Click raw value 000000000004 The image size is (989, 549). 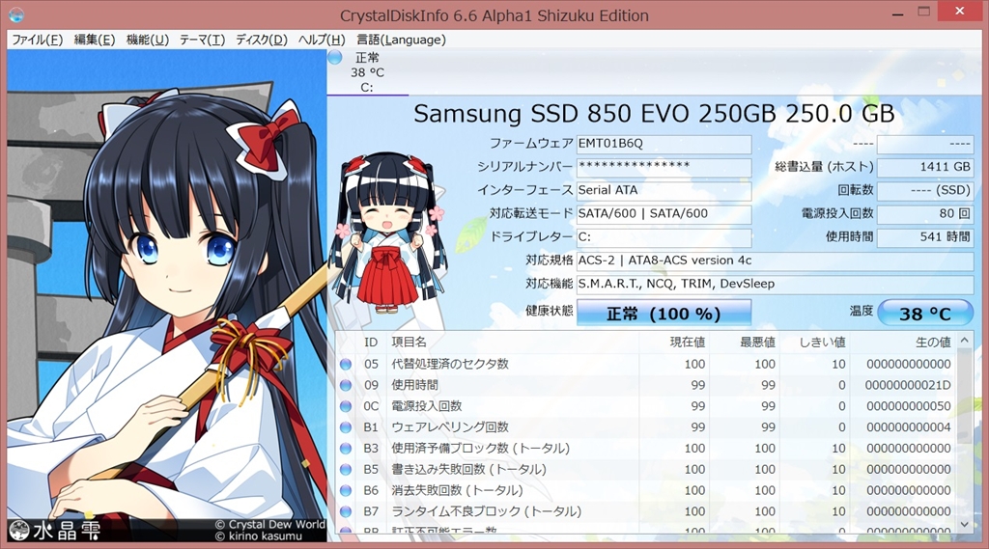pyautogui.click(x=908, y=427)
